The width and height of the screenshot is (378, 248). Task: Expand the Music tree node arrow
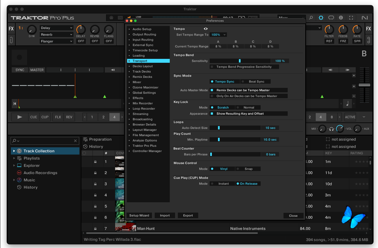[14, 180]
